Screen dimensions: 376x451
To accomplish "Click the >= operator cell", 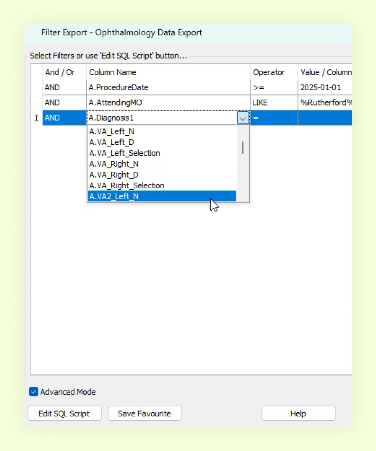I will click(274, 88).
